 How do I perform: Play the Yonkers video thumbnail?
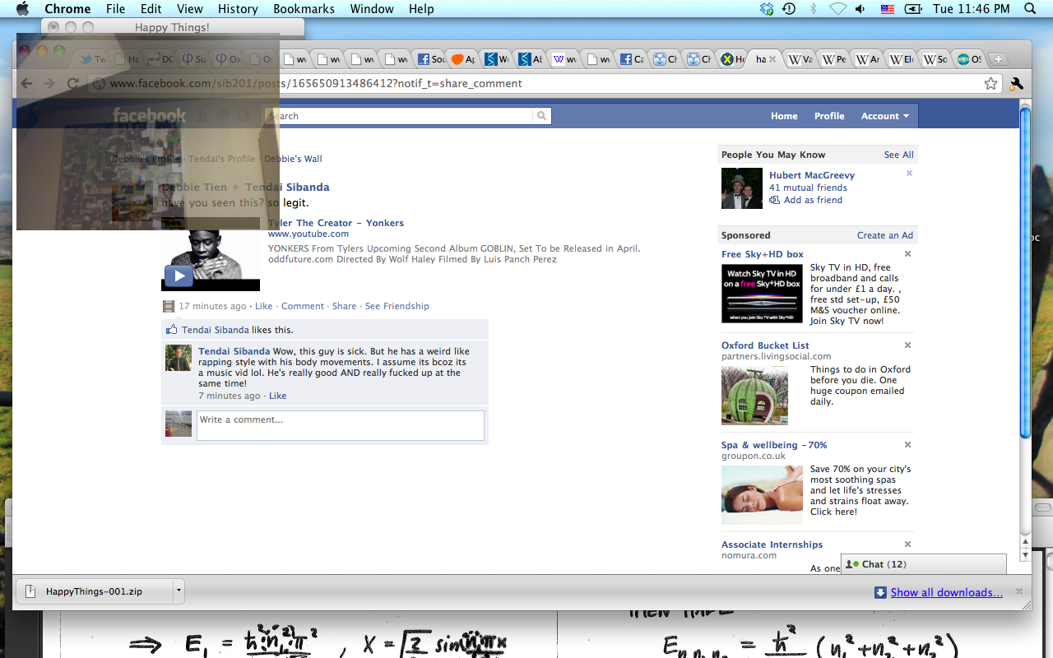[179, 276]
